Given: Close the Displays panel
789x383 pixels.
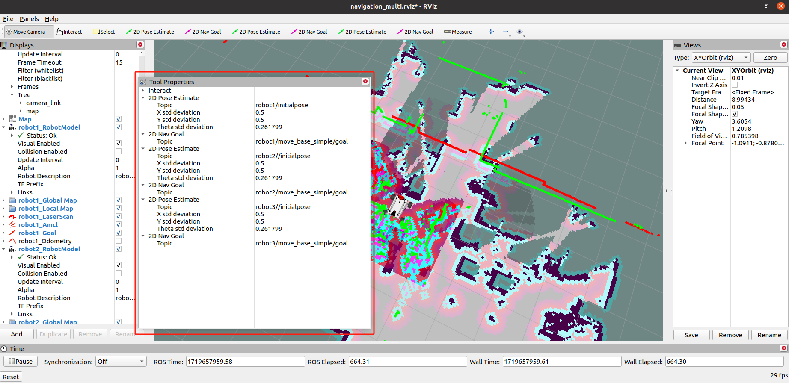Looking at the screenshot, I should [140, 45].
